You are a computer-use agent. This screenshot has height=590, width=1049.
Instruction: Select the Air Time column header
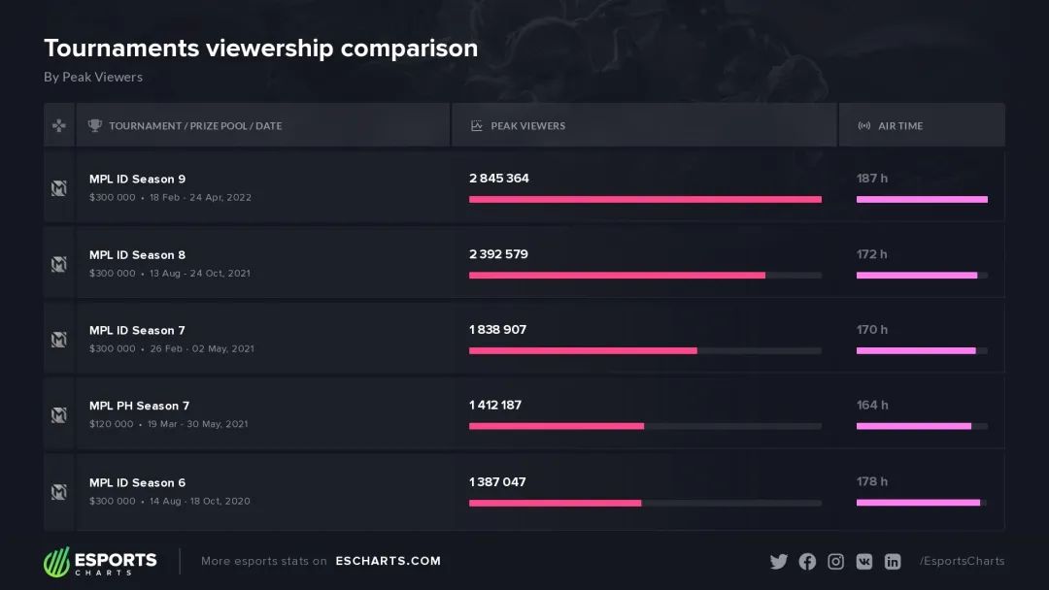899,125
